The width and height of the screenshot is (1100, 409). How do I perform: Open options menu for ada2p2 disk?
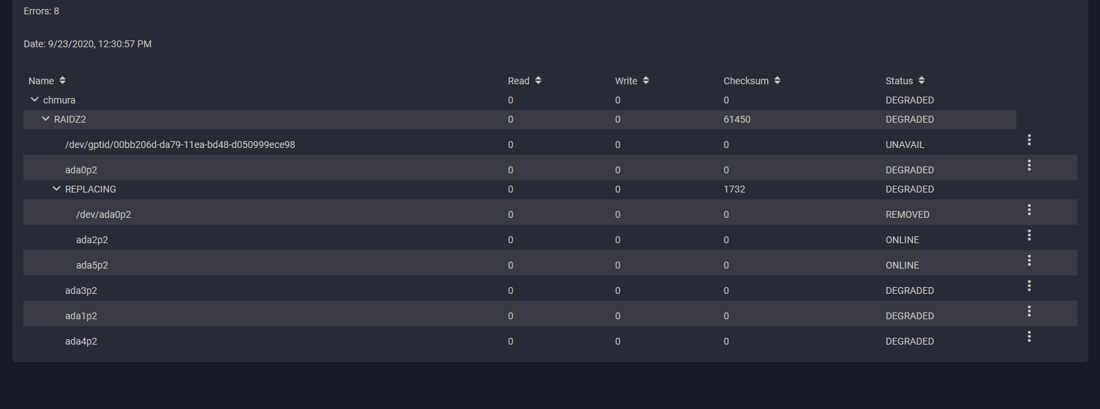1029,235
